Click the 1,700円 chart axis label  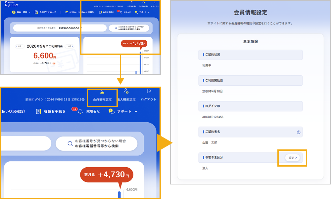pyautogui.click(x=147, y=71)
